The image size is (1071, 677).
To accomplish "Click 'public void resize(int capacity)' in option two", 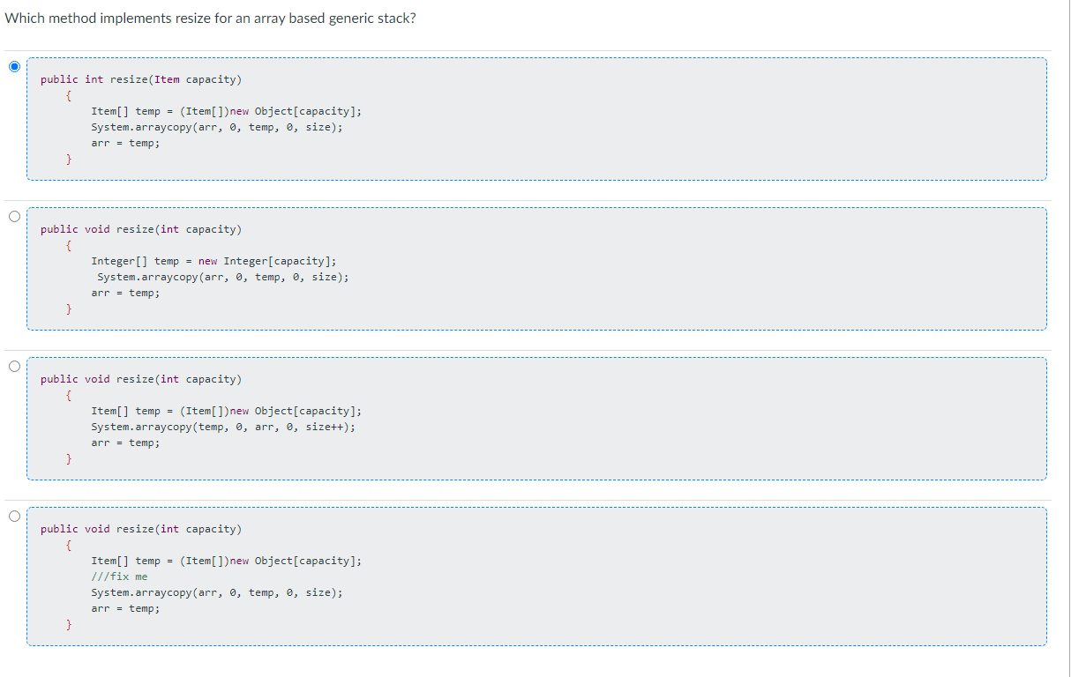I will (141, 228).
